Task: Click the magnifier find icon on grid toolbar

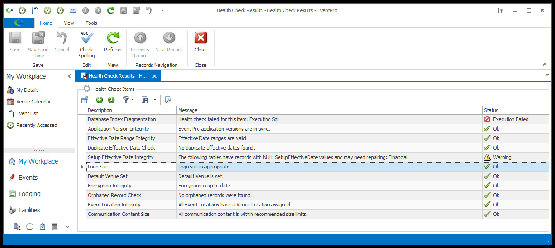Action: [x=168, y=100]
